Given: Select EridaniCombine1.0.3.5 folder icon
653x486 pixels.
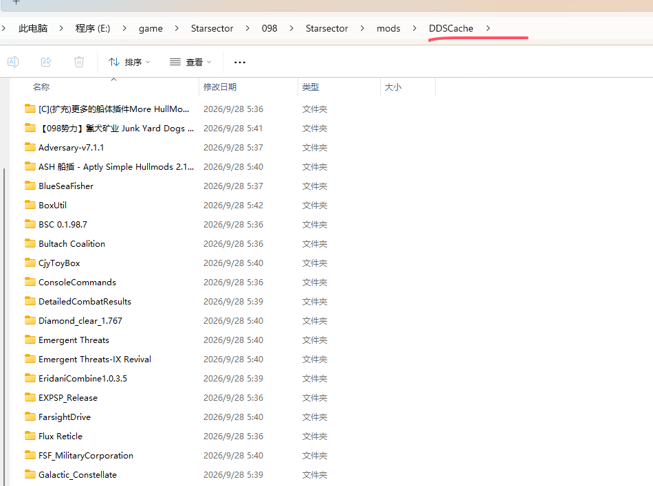Looking at the screenshot, I should pos(30,378).
